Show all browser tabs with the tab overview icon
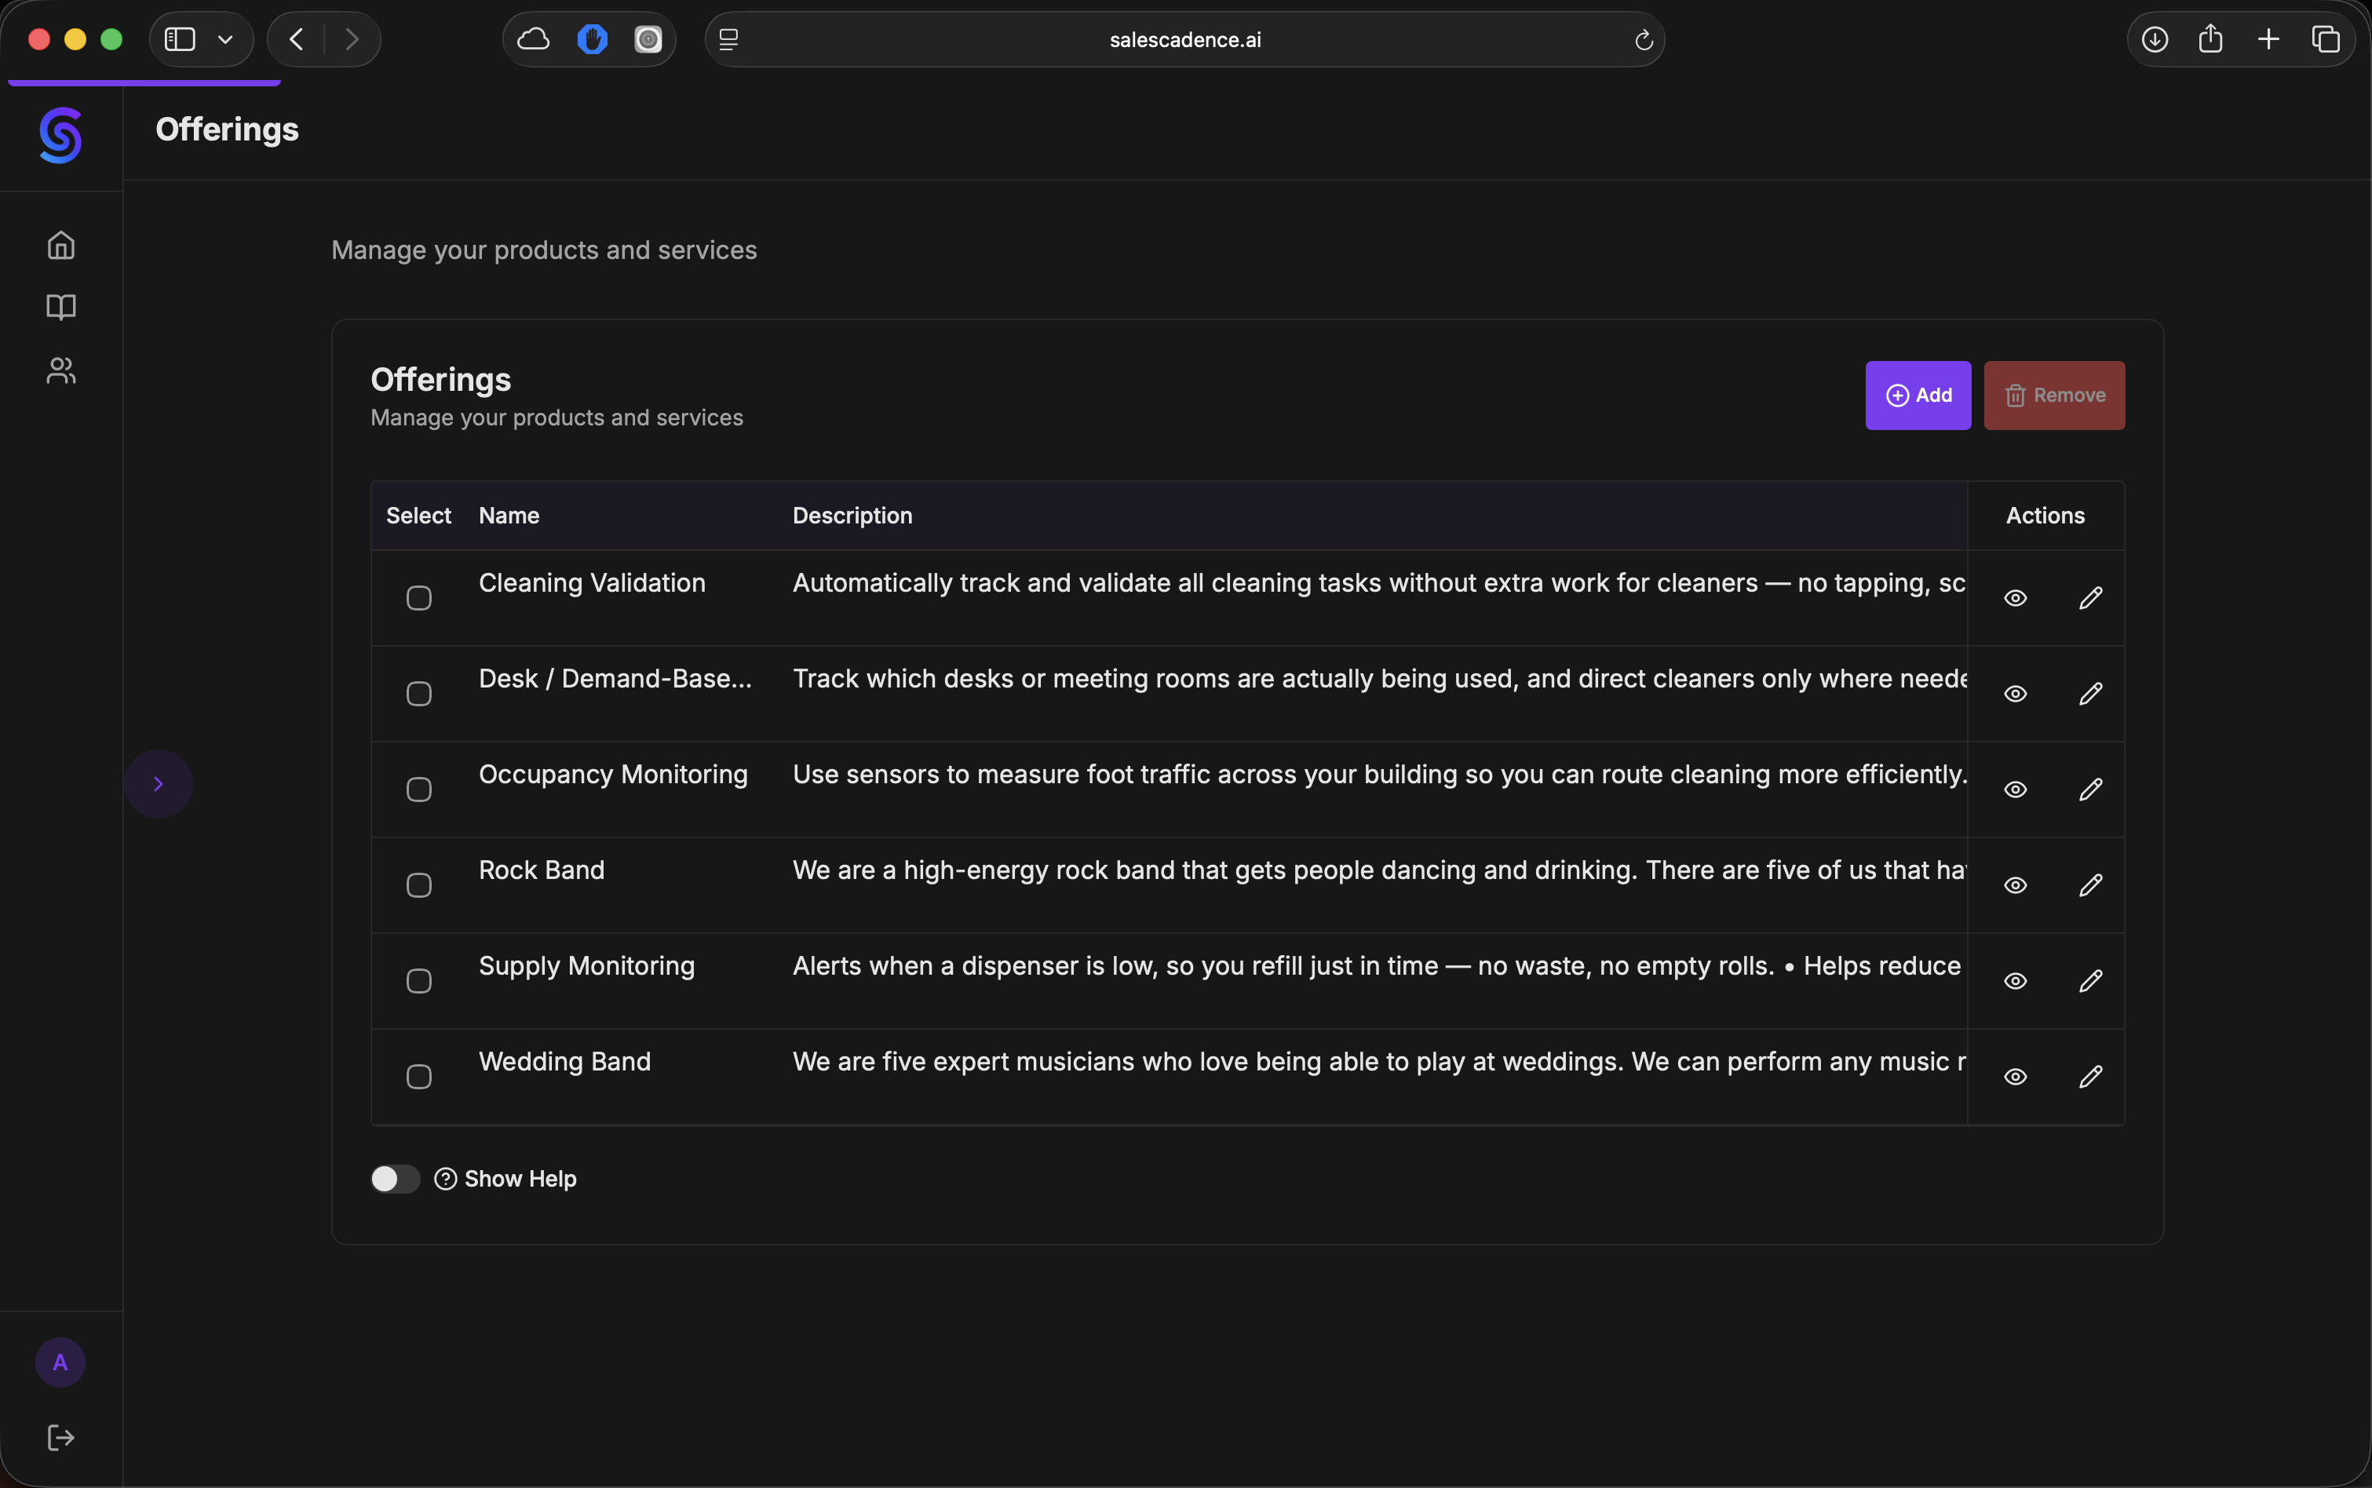The height and width of the screenshot is (1488, 2372). click(x=2325, y=39)
